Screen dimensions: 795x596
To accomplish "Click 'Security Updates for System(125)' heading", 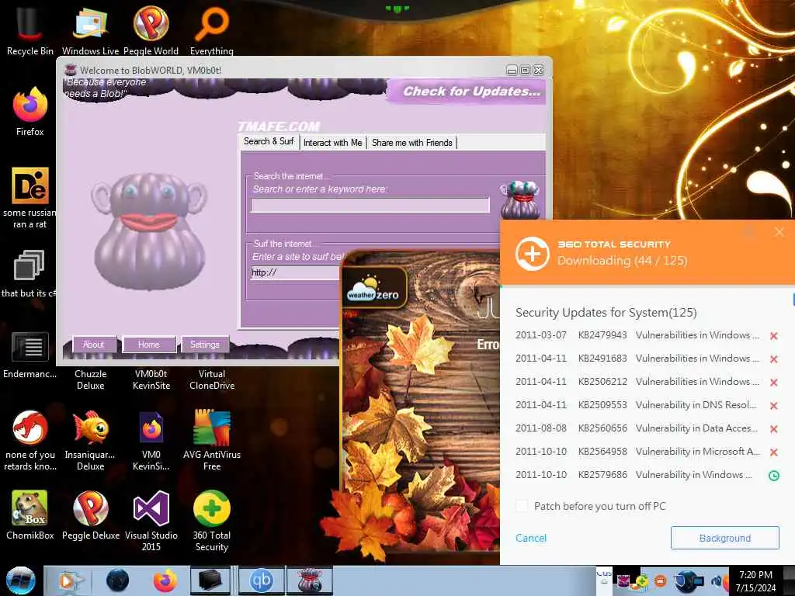I will 606,312.
